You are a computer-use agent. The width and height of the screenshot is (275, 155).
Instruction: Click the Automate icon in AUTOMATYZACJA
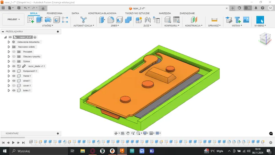pyautogui.click(x=83, y=20)
